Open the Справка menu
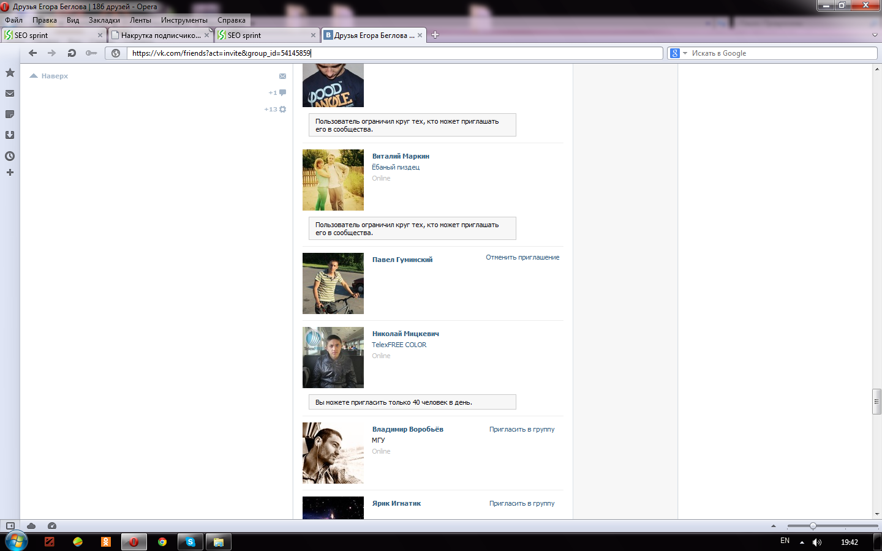The width and height of the screenshot is (882, 551). [x=232, y=20]
